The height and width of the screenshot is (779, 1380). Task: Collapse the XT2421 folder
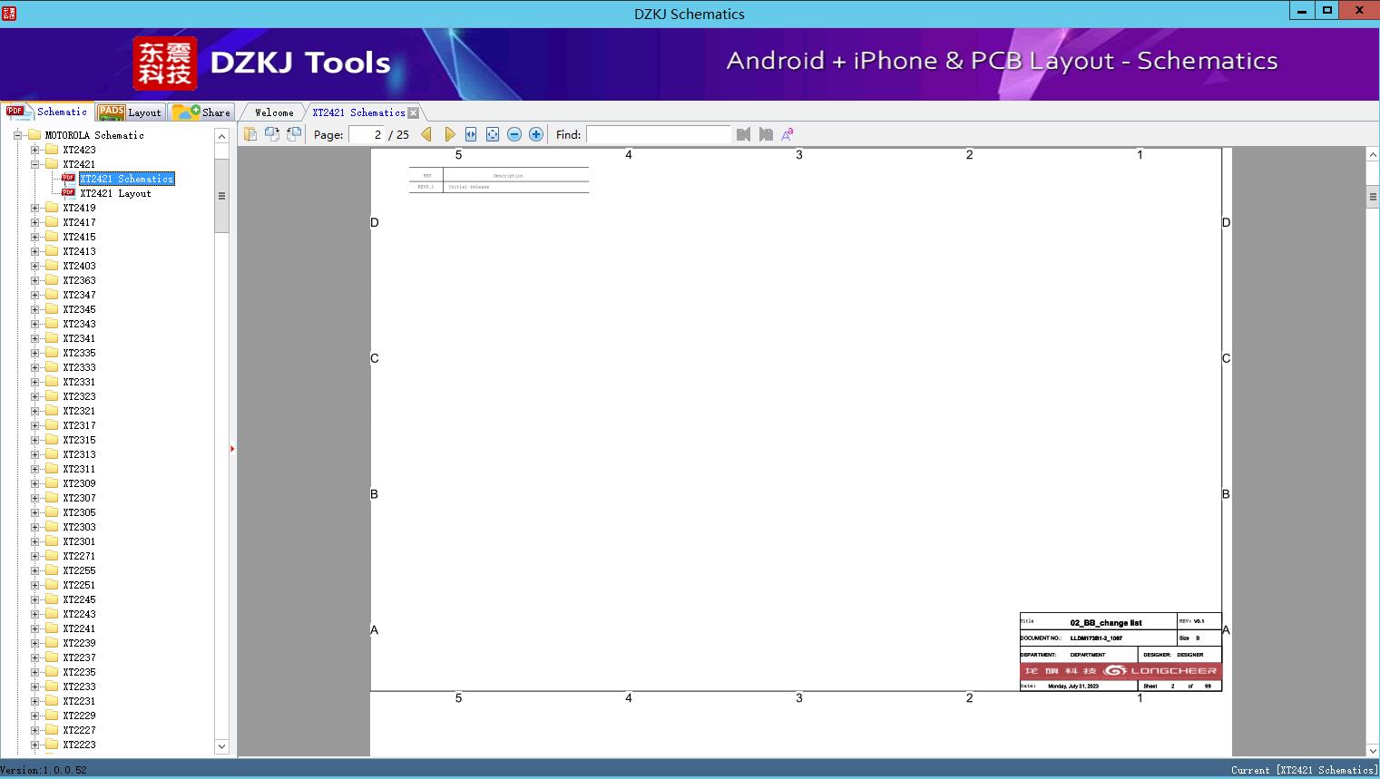[34, 164]
